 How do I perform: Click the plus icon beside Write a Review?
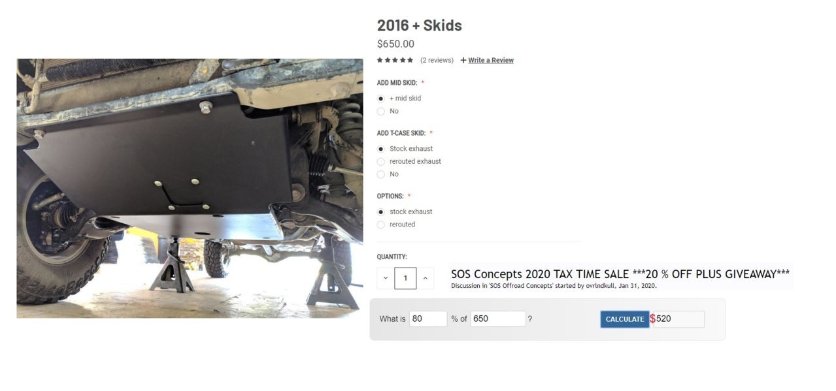point(463,60)
